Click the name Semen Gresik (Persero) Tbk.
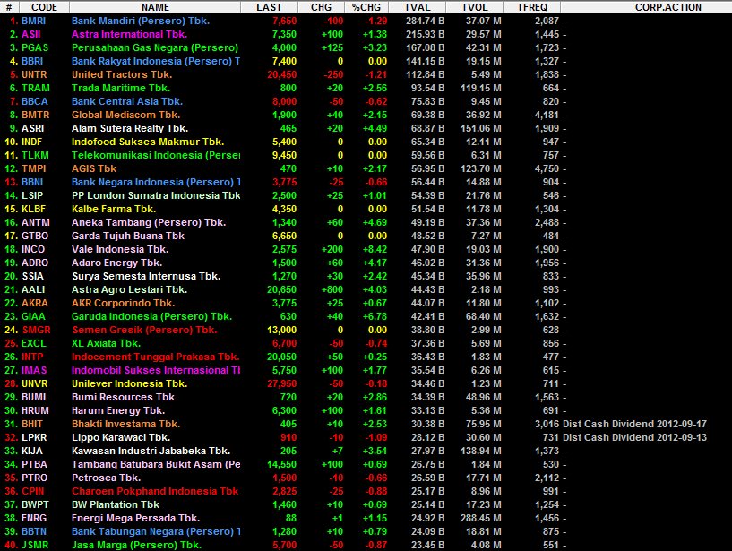The width and height of the screenshot is (732, 551). coord(145,330)
